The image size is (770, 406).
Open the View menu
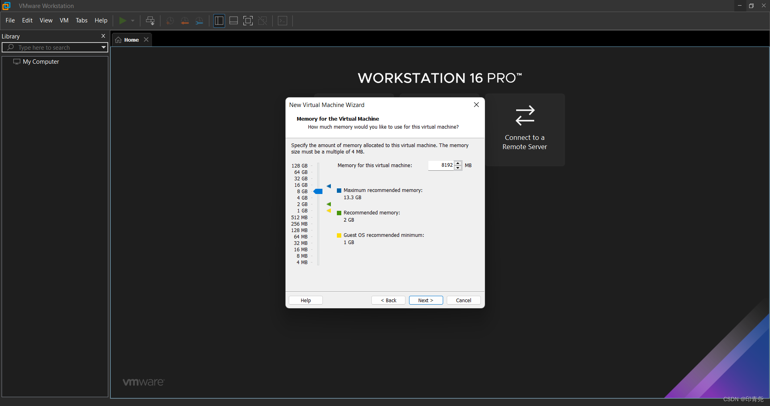46,20
